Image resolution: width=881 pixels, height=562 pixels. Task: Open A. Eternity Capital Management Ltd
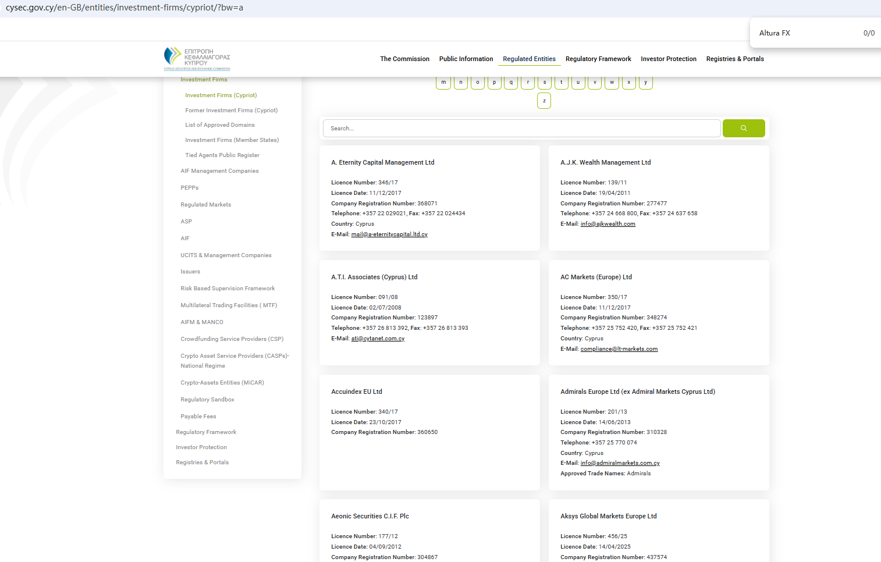[382, 163]
